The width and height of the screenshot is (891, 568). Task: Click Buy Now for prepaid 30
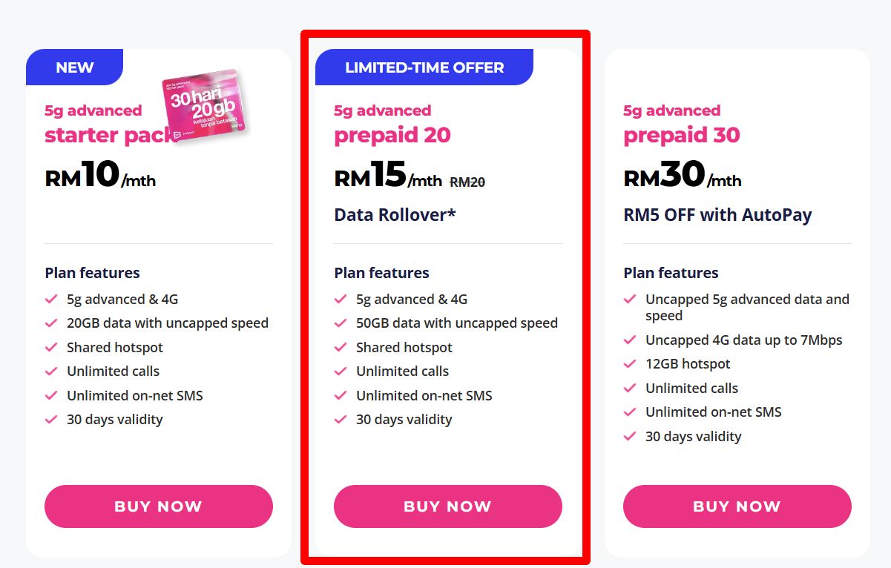click(737, 506)
